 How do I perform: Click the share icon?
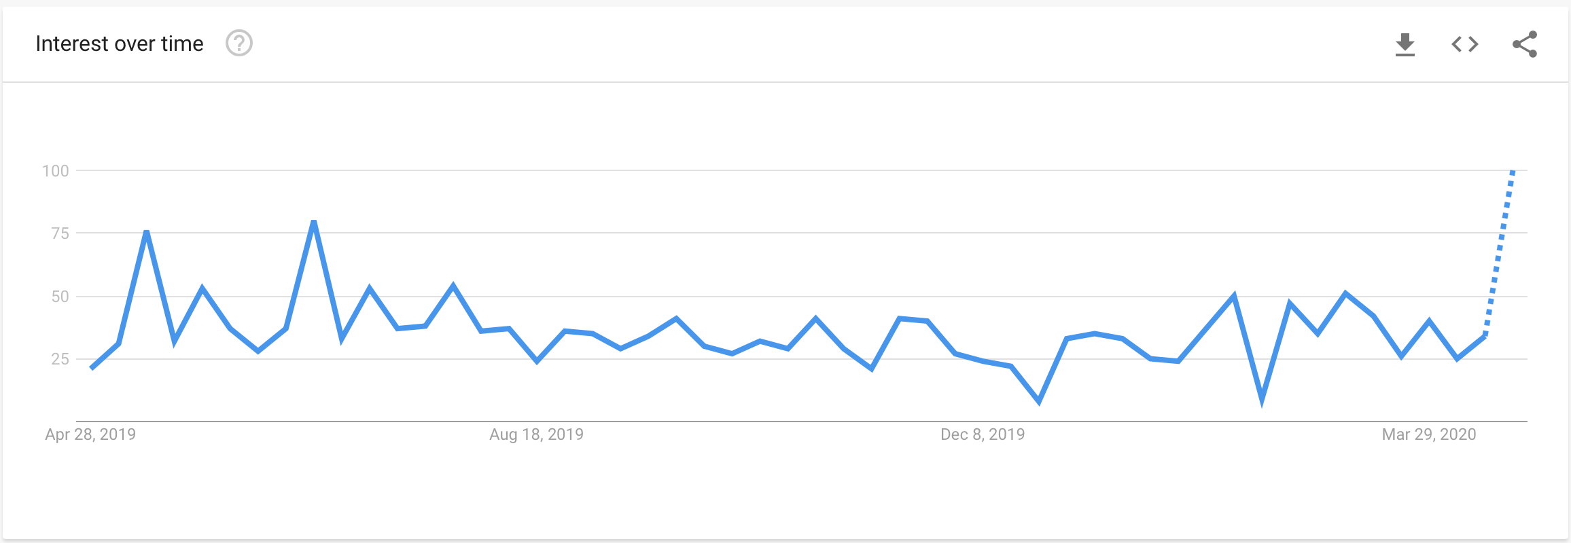click(x=1524, y=45)
